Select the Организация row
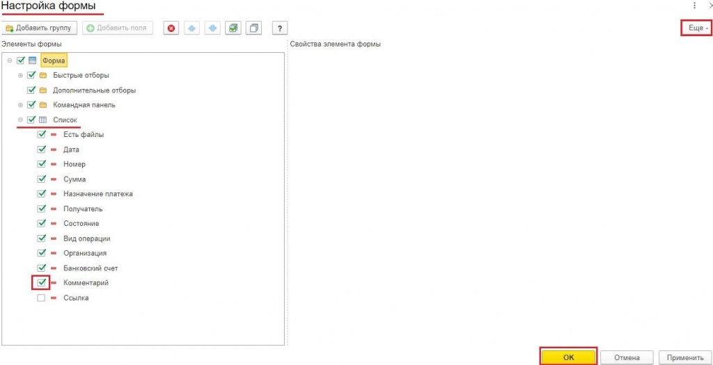713x365 pixels. [85, 253]
